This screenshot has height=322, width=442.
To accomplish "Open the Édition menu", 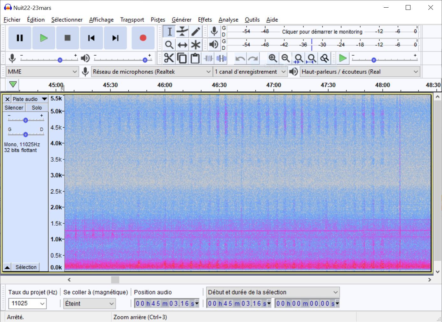I will 36,20.
